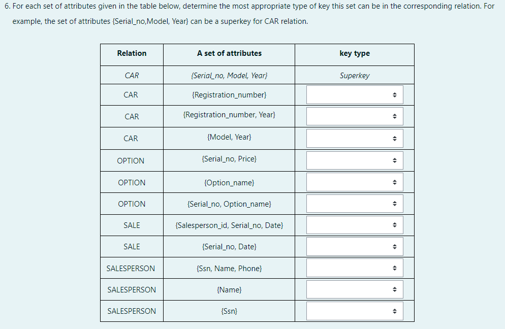This screenshot has height=329, width=505.
Task: Open the key type dropdown for {Name}
Action: [x=354, y=289]
